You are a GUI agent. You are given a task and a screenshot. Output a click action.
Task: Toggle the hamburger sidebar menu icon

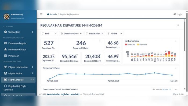[41, 14]
